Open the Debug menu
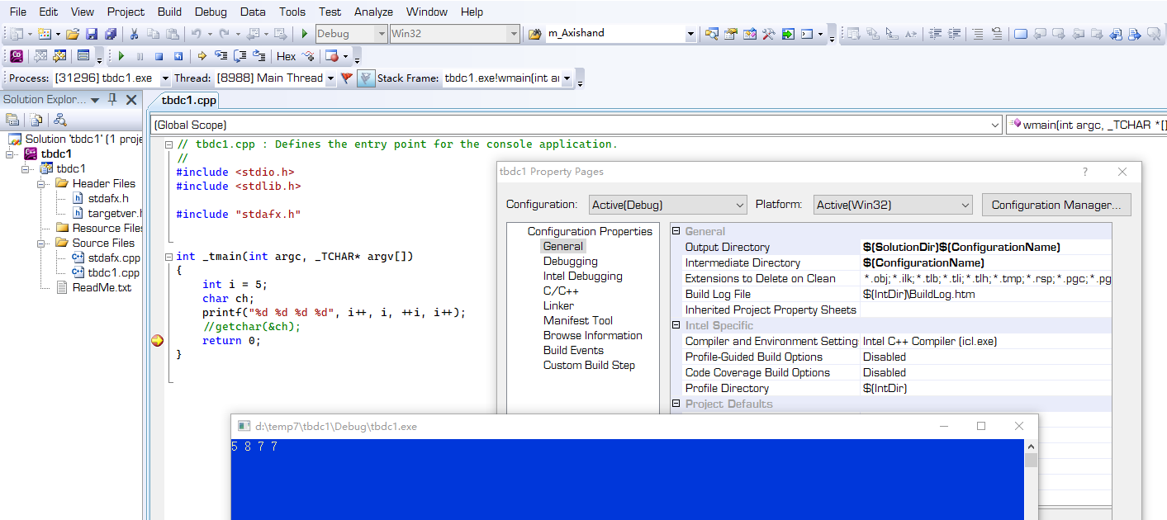 [211, 12]
